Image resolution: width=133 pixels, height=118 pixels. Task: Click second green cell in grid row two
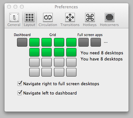(x=47, y=52)
